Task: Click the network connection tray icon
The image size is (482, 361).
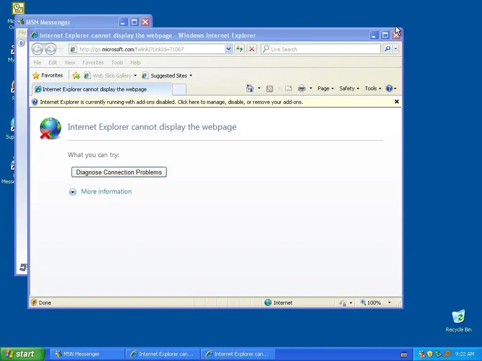Action: pyautogui.click(x=438, y=354)
